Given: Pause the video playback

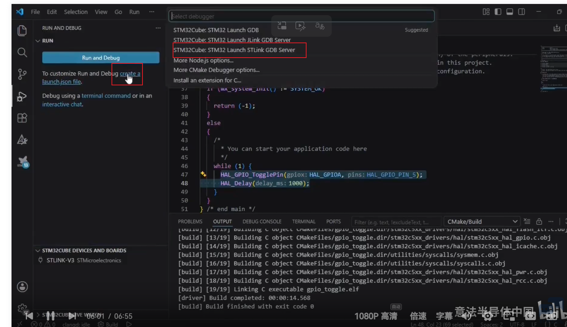Looking at the screenshot, I should coord(50,316).
